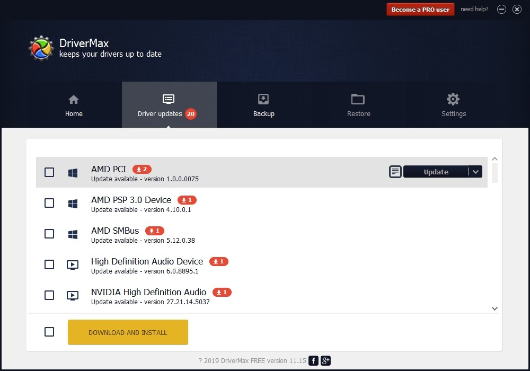Open the Facebook icon in the footer
This screenshot has width=530, height=371.
coord(313,360)
